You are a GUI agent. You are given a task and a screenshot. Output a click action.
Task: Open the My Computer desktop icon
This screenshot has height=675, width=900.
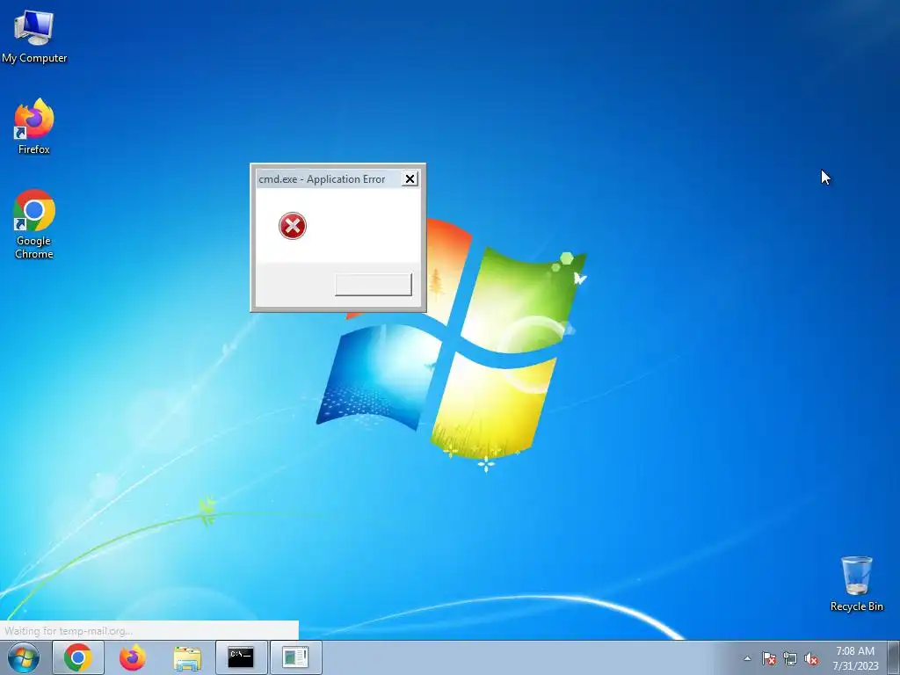pos(34,37)
